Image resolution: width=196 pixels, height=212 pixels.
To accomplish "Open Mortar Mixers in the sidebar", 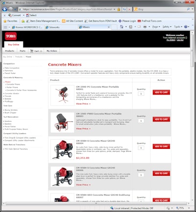I will coord(12,87).
